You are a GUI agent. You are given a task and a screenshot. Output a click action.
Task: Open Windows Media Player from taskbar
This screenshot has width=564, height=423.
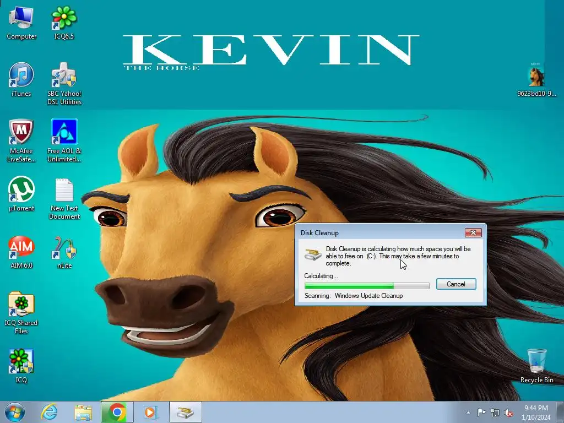[x=150, y=412]
